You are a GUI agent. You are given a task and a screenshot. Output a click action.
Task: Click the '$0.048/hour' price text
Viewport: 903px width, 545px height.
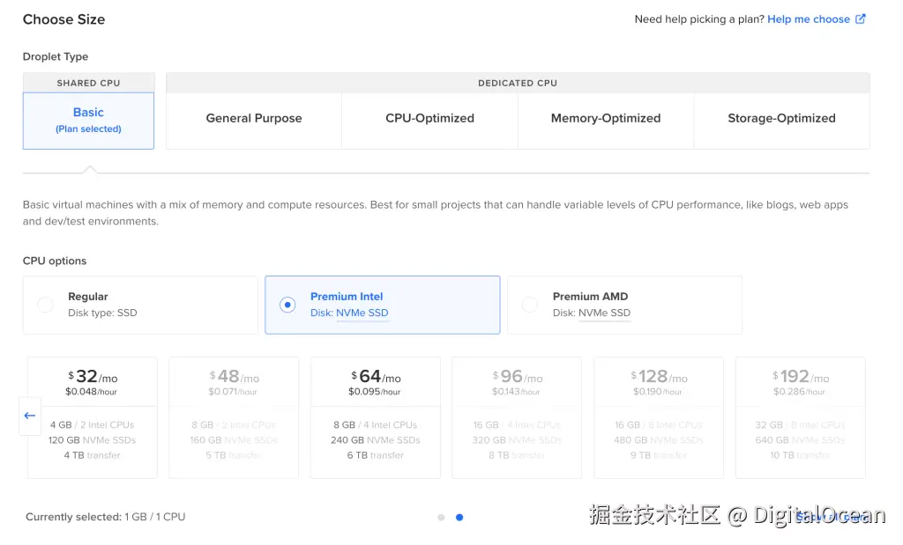[91, 392]
